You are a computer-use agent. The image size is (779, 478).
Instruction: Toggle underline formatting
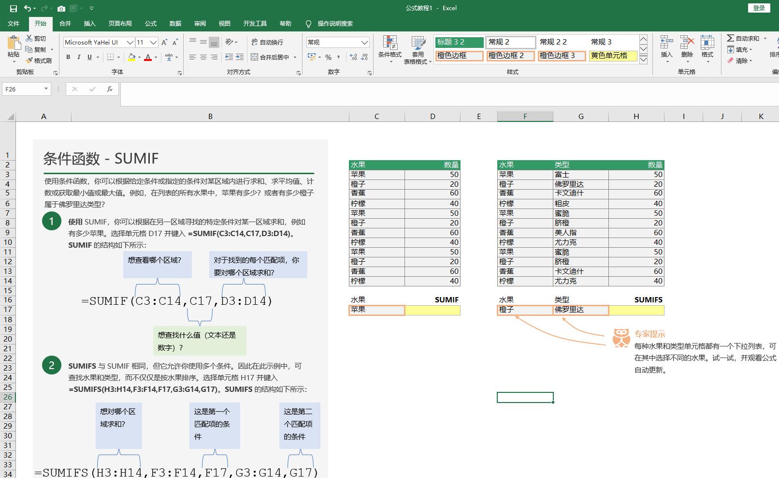click(x=89, y=57)
